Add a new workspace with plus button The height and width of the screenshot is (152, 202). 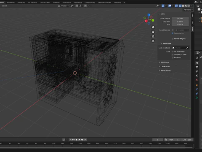(124, 2)
